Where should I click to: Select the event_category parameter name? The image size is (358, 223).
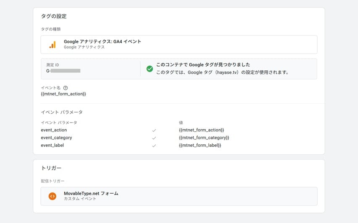[56, 138]
